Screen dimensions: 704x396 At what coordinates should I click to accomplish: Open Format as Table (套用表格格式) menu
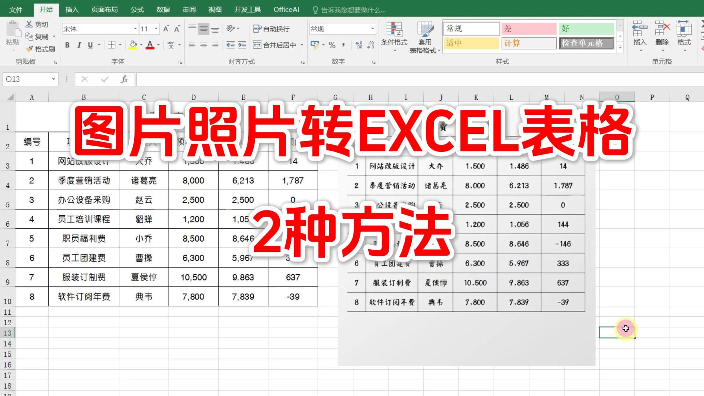click(x=425, y=37)
